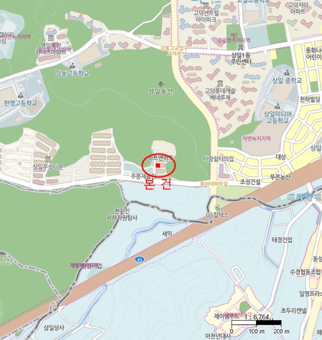Click the GS칼텍스 gas station icon

(217, 207)
